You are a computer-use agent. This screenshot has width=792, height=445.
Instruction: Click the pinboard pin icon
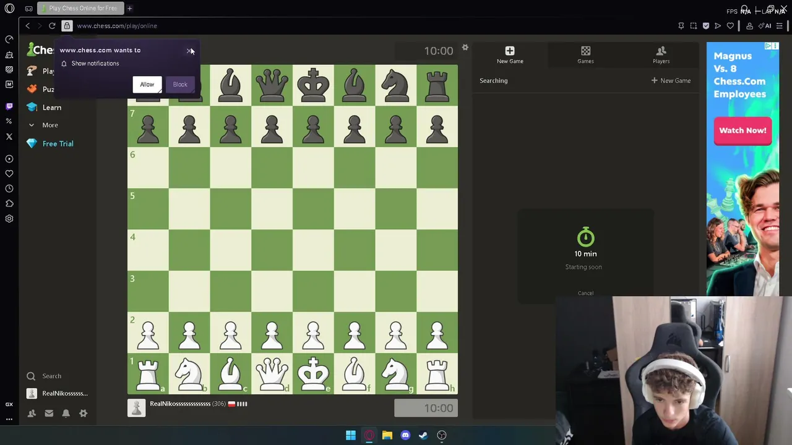[x=681, y=26]
